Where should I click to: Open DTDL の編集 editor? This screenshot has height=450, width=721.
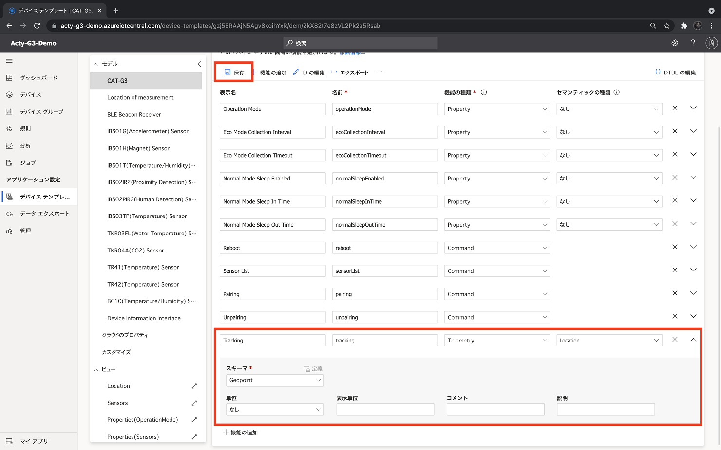point(675,72)
